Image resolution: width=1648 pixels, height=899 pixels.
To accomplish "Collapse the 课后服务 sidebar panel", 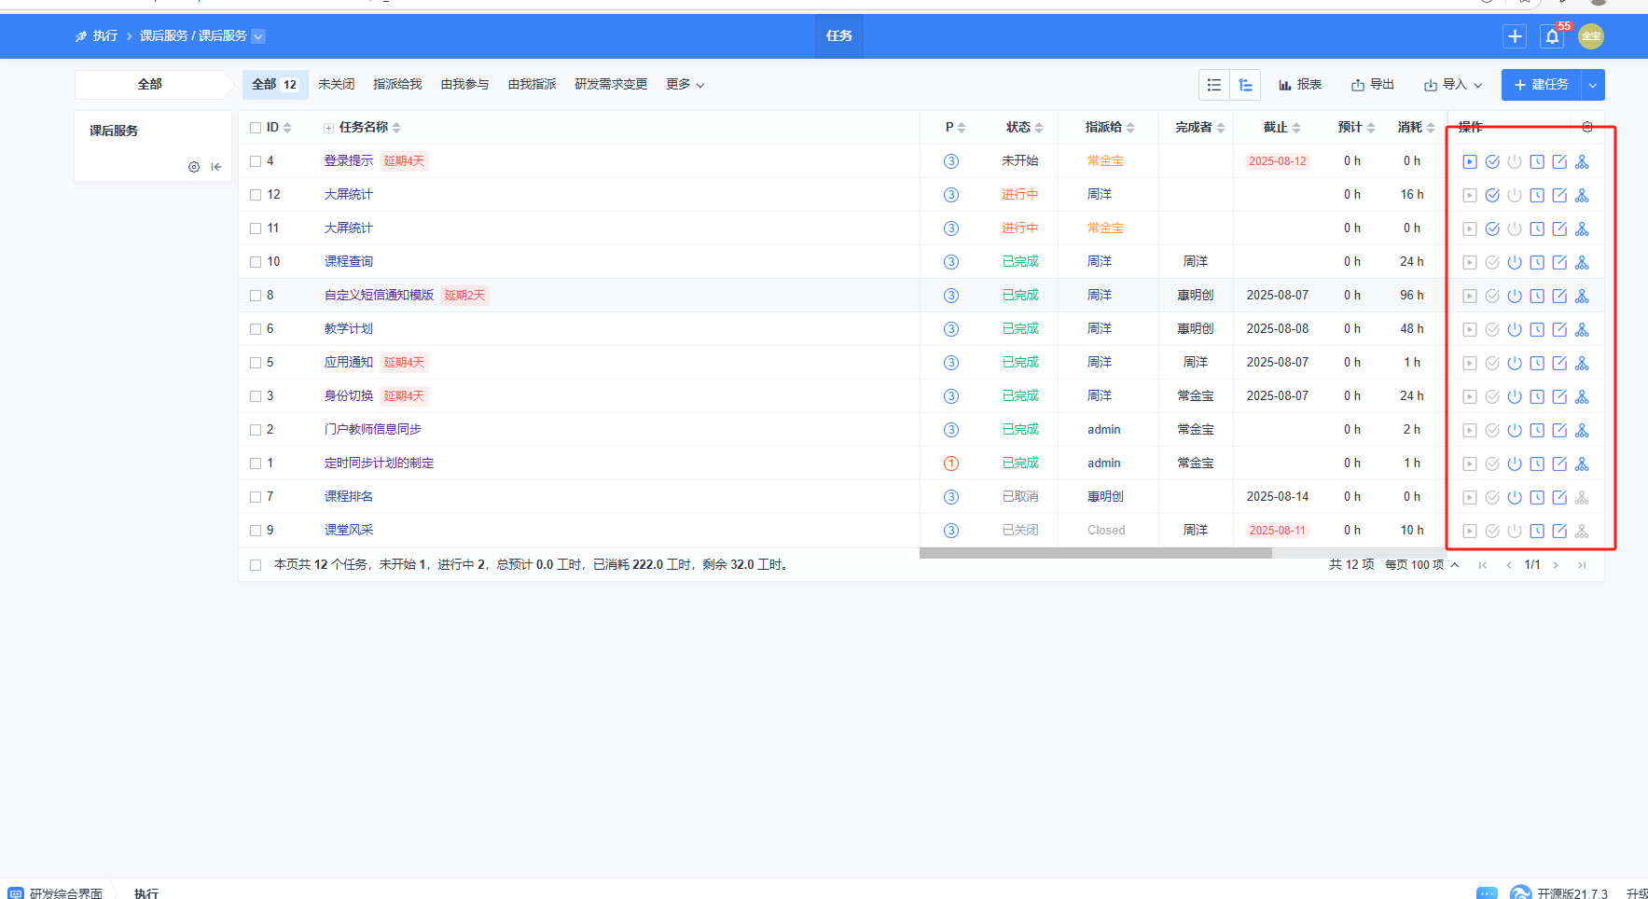I will (216, 167).
